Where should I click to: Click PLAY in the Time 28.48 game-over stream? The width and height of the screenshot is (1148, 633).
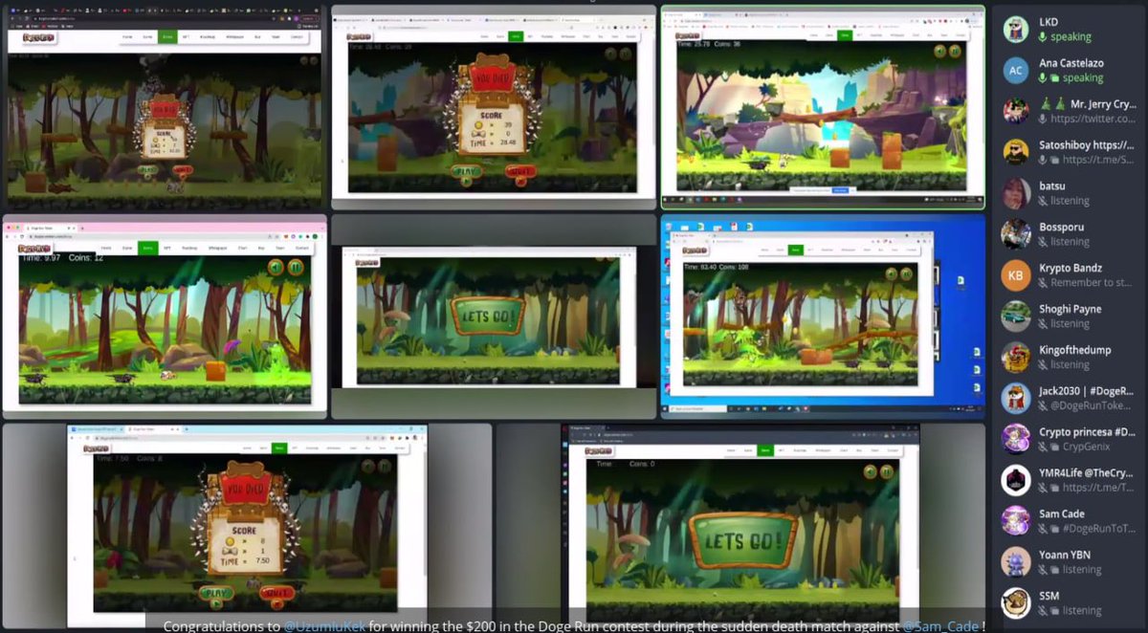click(466, 172)
